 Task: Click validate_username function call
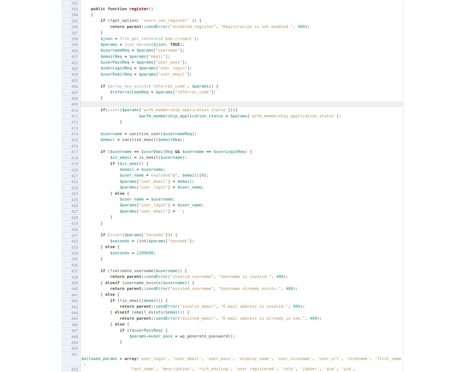coord(133,271)
